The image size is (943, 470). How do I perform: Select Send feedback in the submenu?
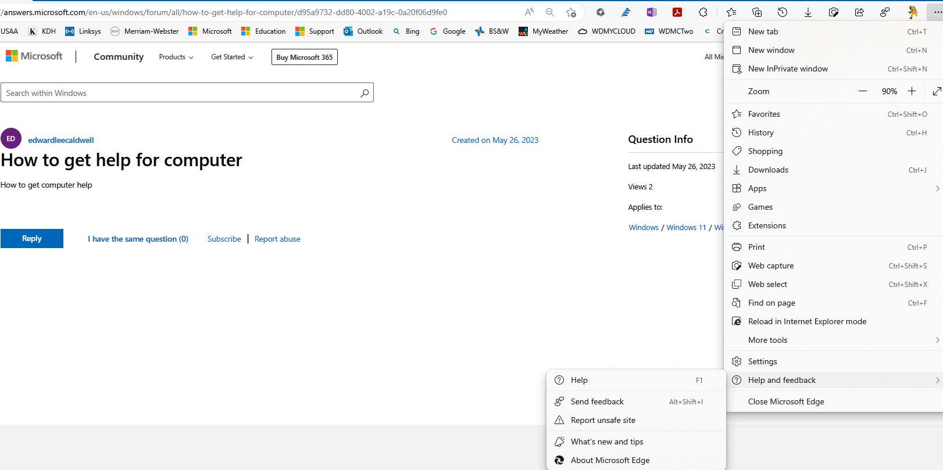636,401
